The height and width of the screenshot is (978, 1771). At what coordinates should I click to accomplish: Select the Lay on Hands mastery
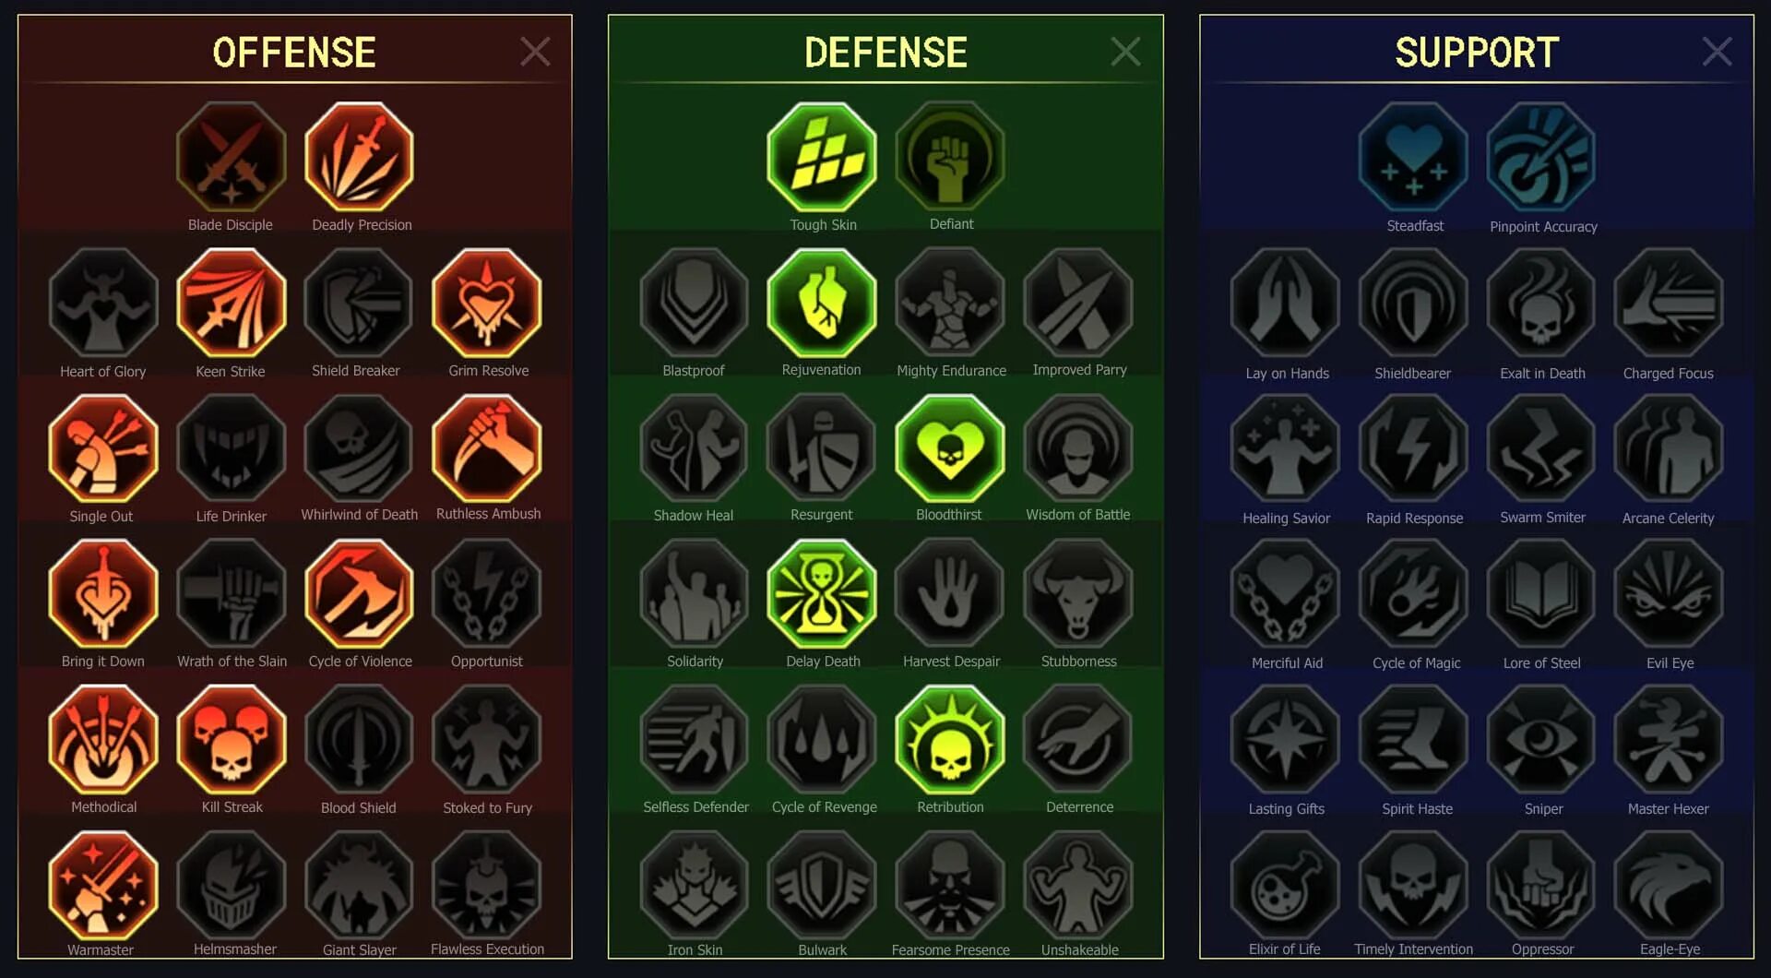click(x=1285, y=303)
